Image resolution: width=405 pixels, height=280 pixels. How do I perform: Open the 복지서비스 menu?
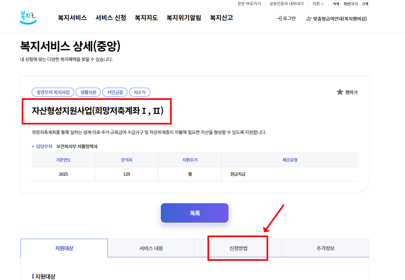coord(72,18)
